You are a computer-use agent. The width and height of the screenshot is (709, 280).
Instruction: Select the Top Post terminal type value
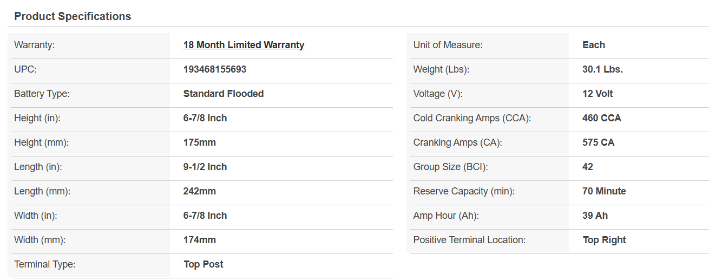203,264
